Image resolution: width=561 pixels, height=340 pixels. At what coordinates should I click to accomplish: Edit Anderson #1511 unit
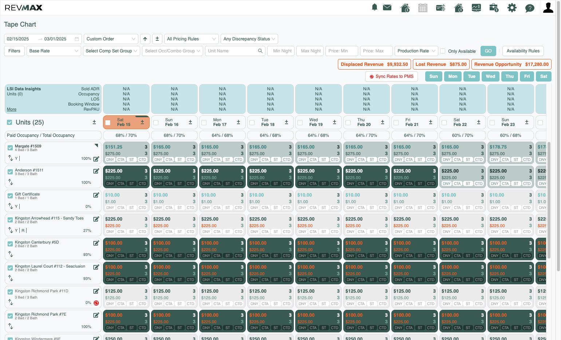tap(96, 171)
